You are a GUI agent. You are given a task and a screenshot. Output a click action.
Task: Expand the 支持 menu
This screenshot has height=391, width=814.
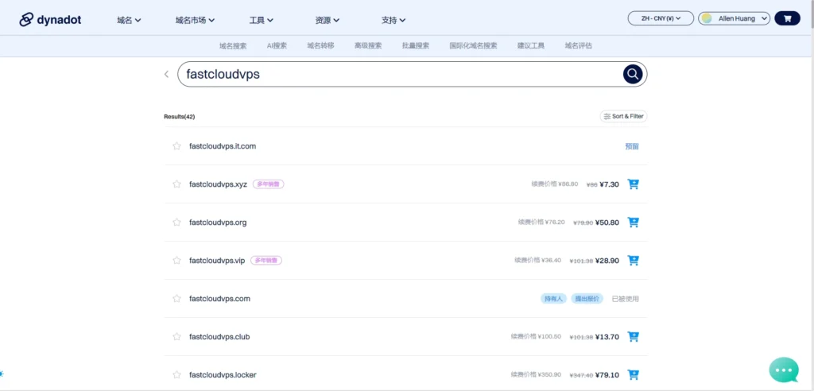(x=393, y=20)
